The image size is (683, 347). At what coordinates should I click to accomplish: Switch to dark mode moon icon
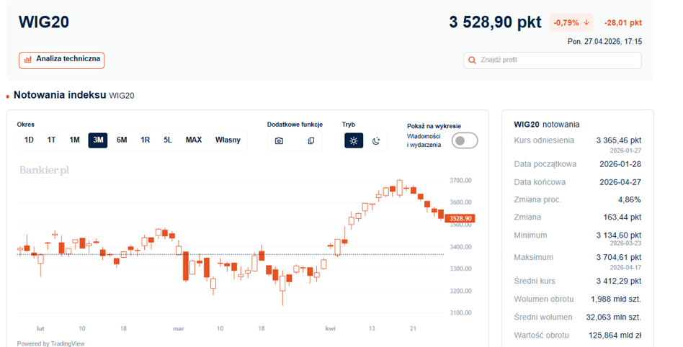[x=376, y=140]
